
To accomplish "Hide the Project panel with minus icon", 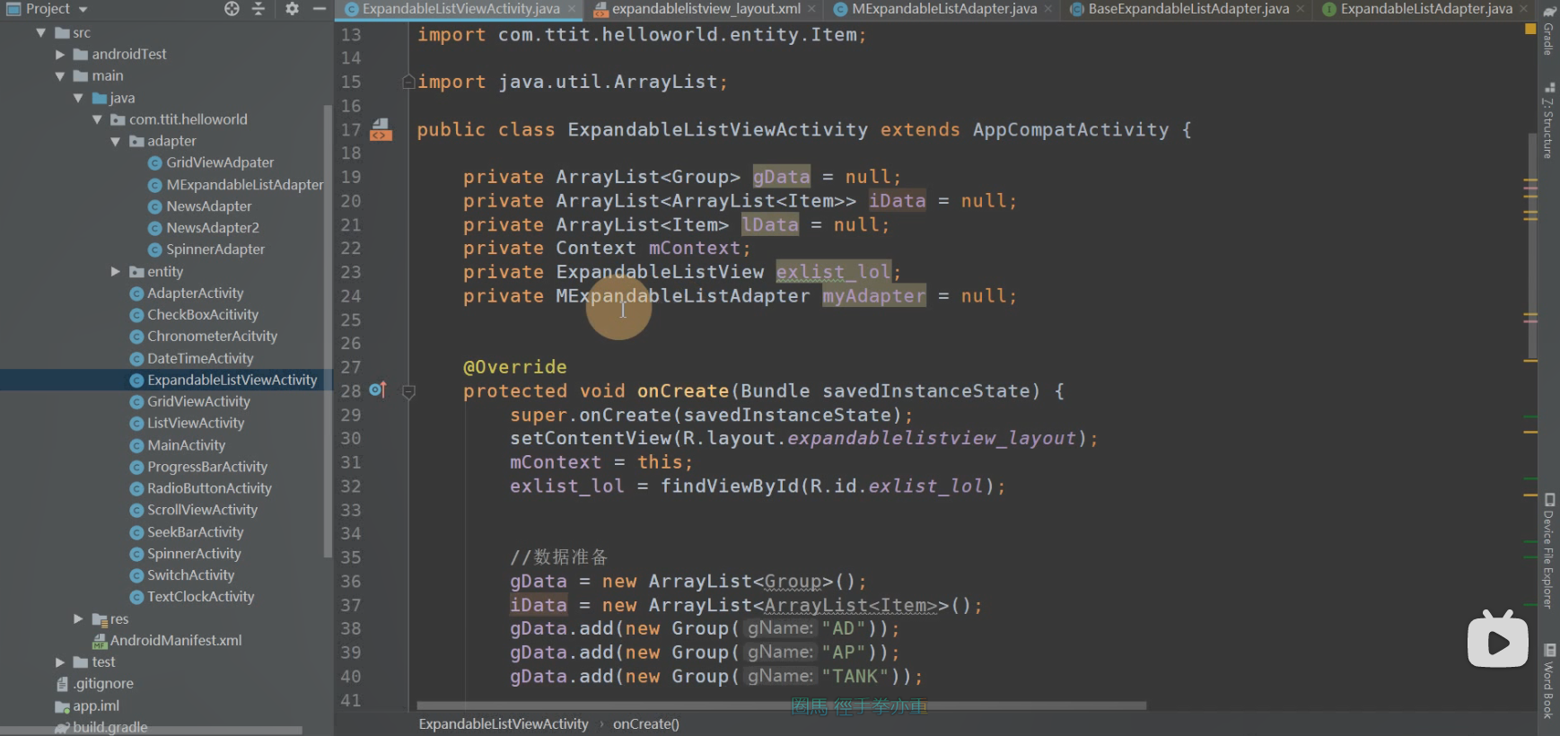I will click(x=319, y=9).
